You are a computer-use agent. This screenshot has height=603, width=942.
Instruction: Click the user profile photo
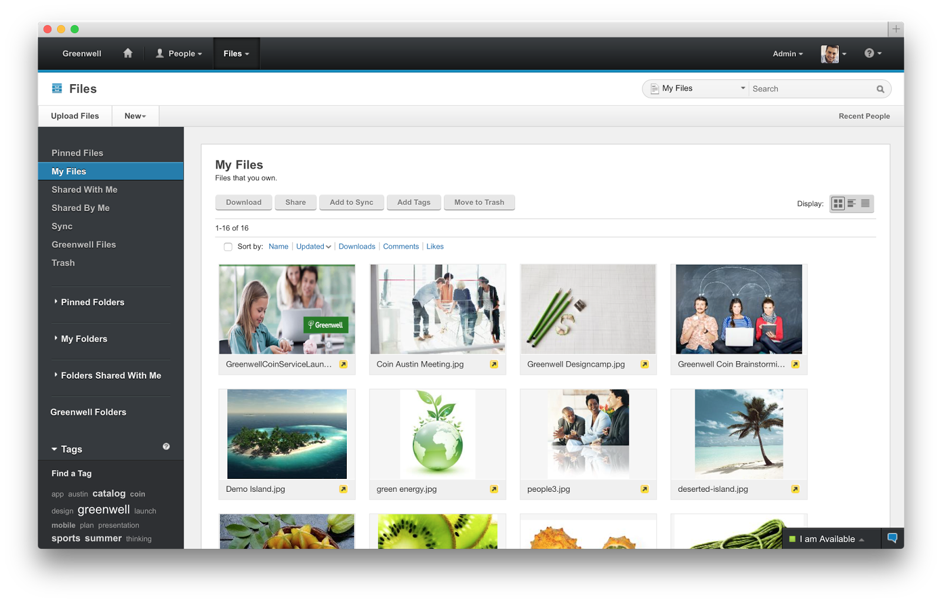click(x=830, y=54)
